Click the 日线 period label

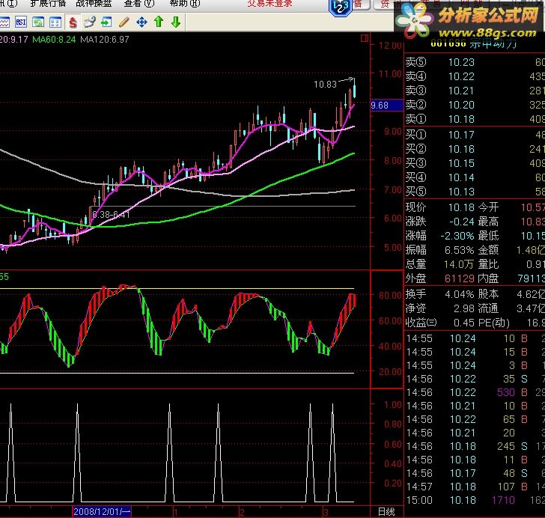(x=386, y=512)
